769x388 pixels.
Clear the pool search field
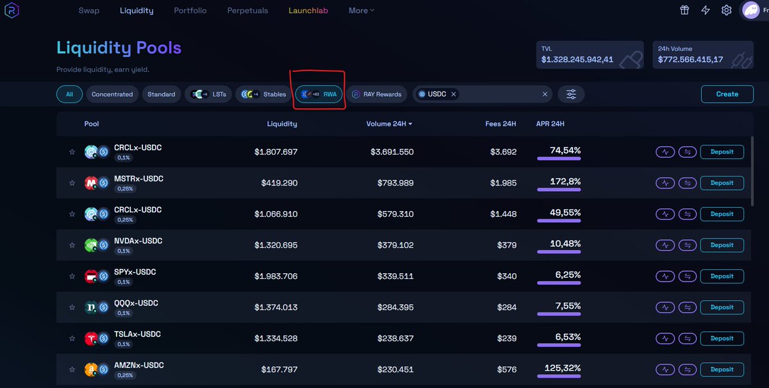pos(545,94)
